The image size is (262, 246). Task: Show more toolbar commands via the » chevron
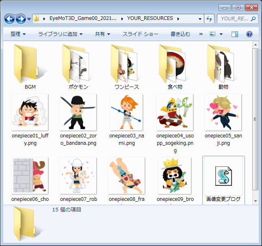pyautogui.click(x=201, y=34)
